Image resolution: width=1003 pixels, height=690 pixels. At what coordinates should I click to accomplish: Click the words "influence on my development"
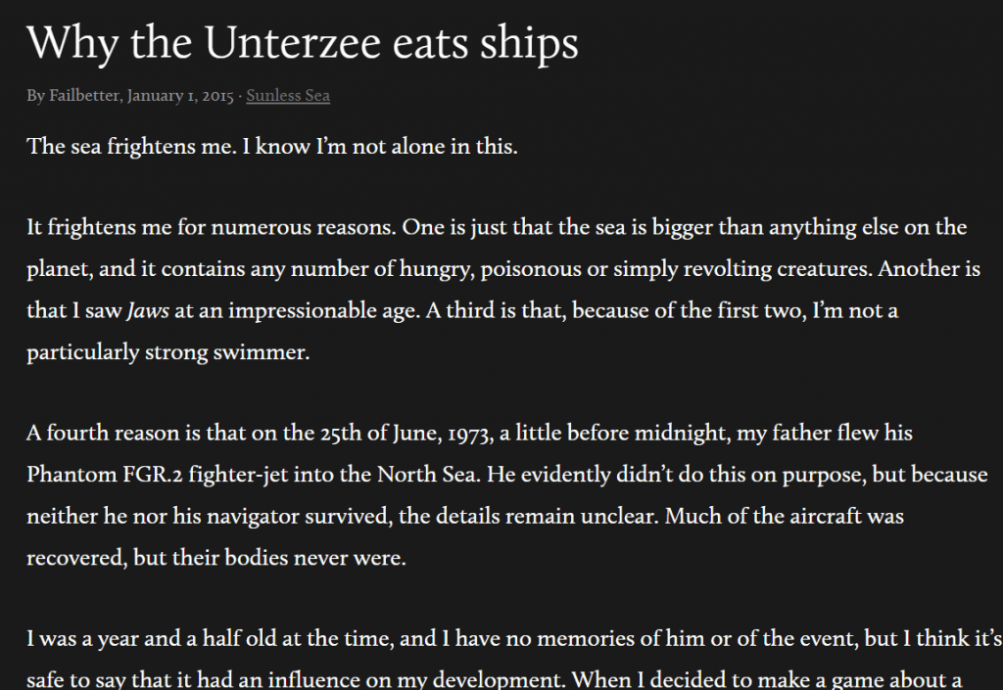point(413,679)
